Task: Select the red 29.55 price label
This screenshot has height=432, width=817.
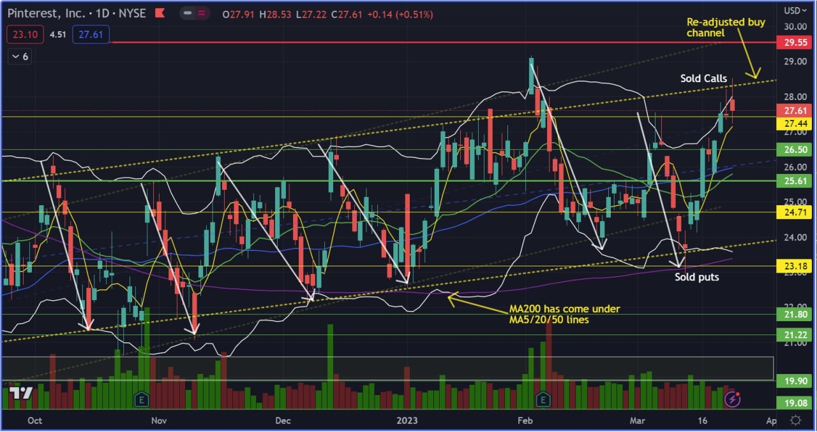Action: [793, 43]
